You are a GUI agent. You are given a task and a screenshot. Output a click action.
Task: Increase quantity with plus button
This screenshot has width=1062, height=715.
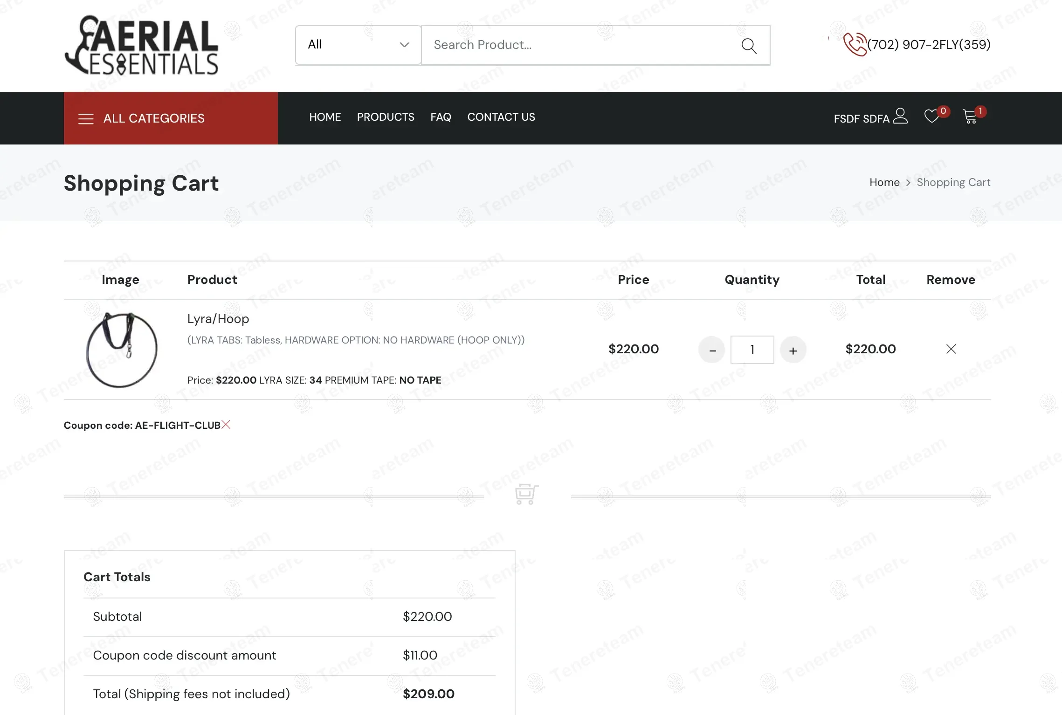(793, 350)
